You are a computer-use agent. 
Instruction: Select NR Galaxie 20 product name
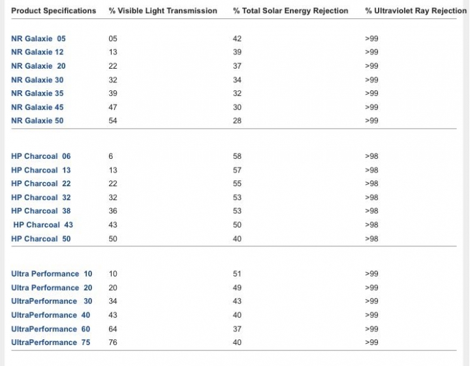(39, 66)
